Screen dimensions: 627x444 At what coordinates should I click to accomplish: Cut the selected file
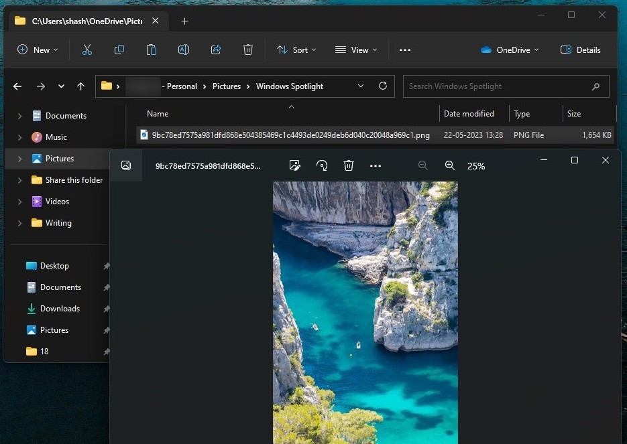pyautogui.click(x=87, y=50)
